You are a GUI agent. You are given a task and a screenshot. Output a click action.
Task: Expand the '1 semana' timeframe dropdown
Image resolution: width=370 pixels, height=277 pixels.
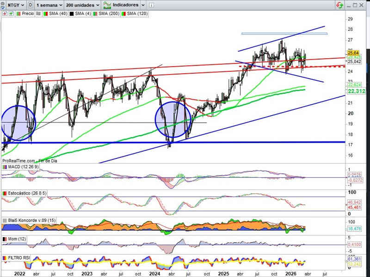pos(49,5)
